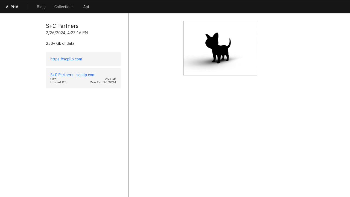Viewport: 350px width, 197px height.
Task: Click the separator line after ALPHV
Action: (x=28, y=7)
